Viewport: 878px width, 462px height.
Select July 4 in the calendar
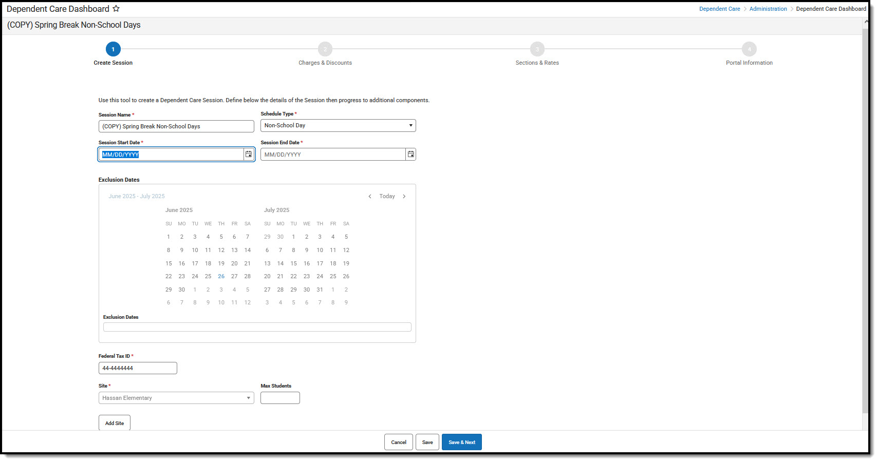tap(333, 237)
